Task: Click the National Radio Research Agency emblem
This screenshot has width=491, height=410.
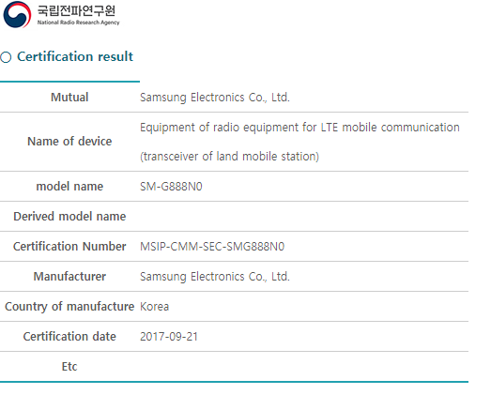Action: pyautogui.click(x=17, y=15)
